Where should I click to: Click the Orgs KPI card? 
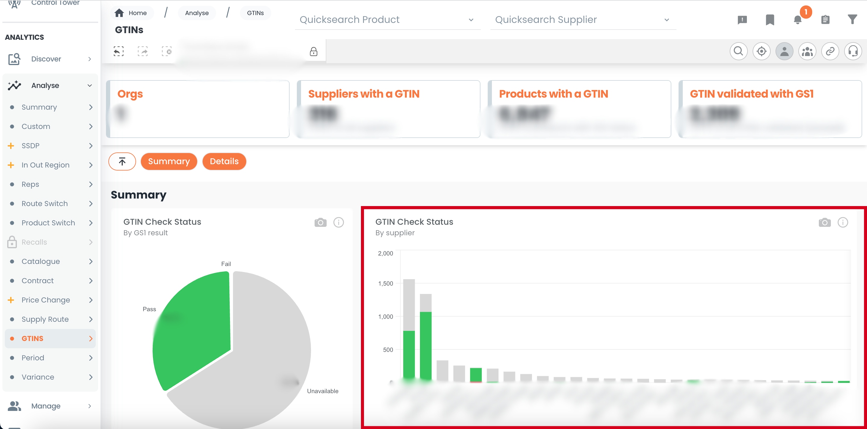pyautogui.click(x=197, y=109)
